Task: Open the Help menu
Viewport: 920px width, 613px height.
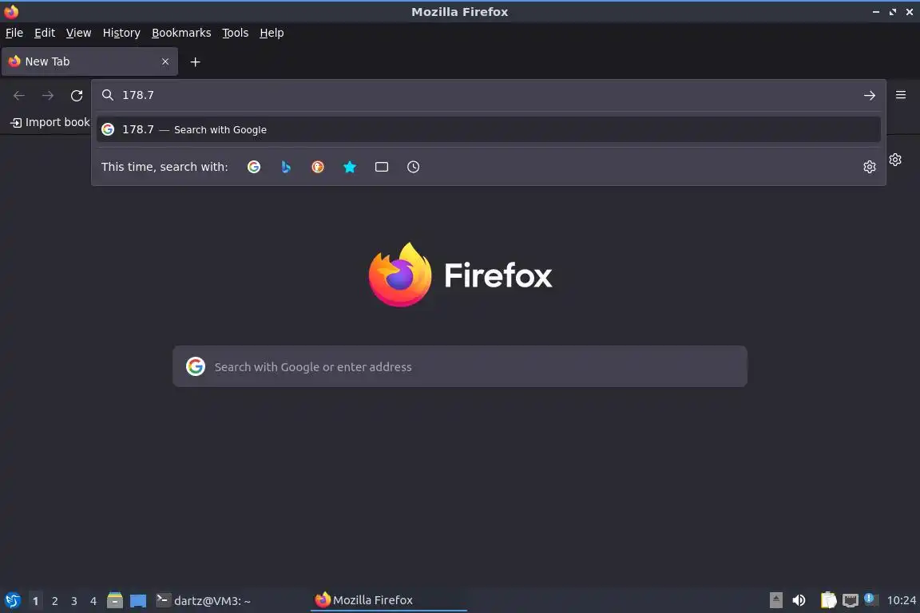Action: point(272,33)
